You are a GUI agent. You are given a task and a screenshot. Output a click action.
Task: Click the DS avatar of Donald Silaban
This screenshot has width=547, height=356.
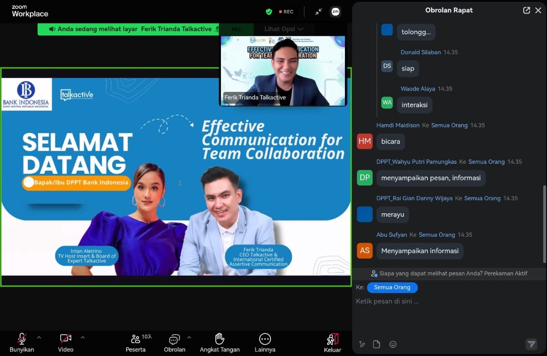(387, 66)
